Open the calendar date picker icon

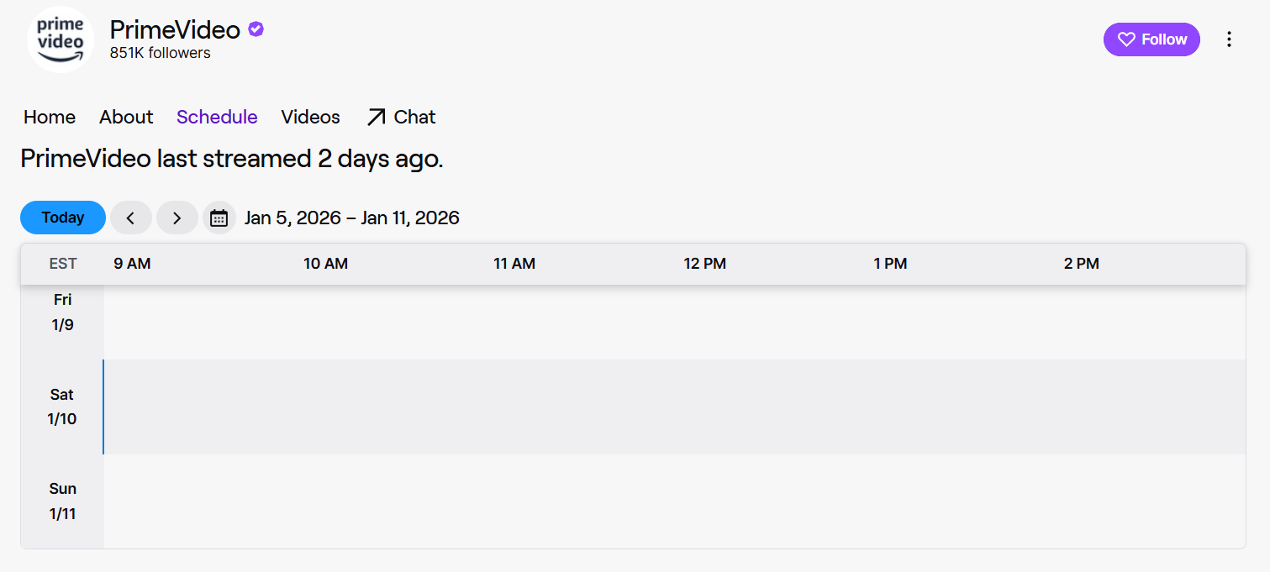(219, 218)
